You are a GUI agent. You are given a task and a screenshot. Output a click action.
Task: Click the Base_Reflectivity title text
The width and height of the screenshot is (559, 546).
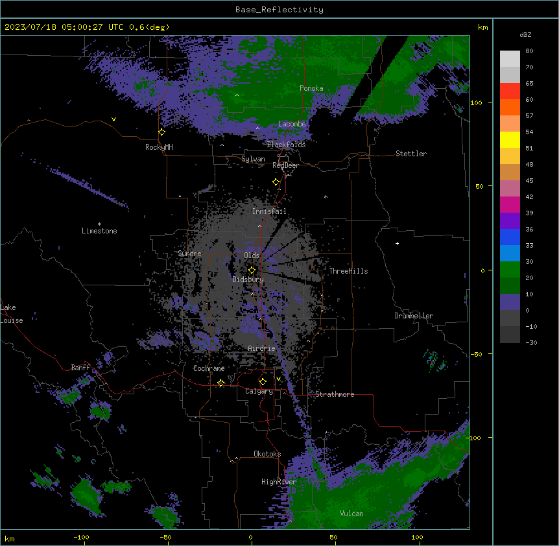(x=279, y=10)
